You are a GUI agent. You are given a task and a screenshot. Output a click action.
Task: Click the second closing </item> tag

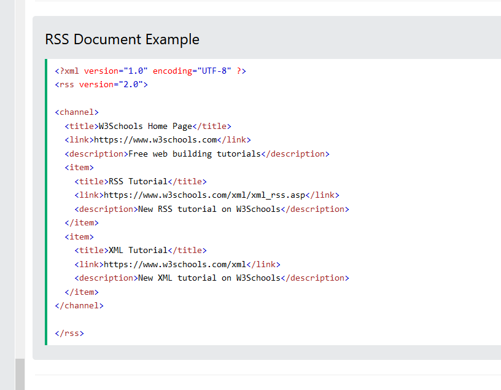click(x=82, y=292)
